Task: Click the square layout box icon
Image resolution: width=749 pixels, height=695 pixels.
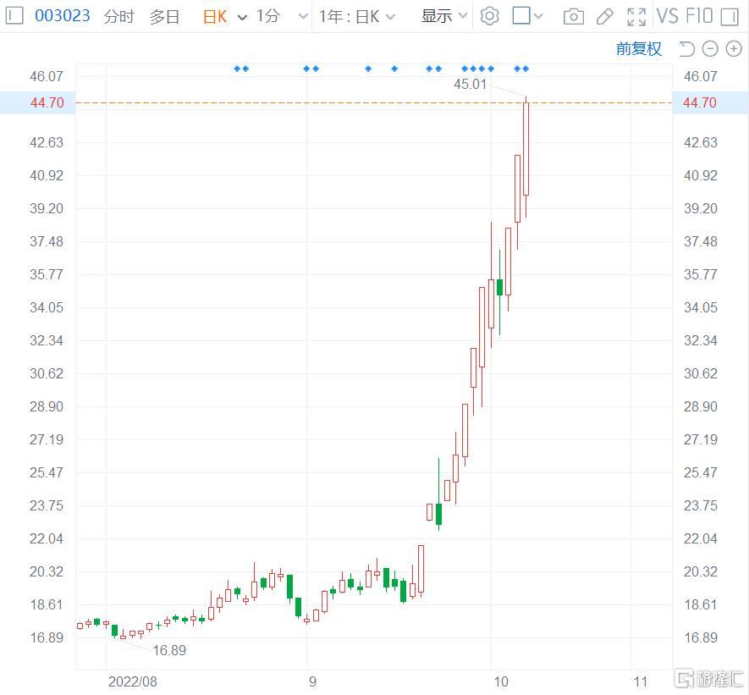Action: (520, 16)
